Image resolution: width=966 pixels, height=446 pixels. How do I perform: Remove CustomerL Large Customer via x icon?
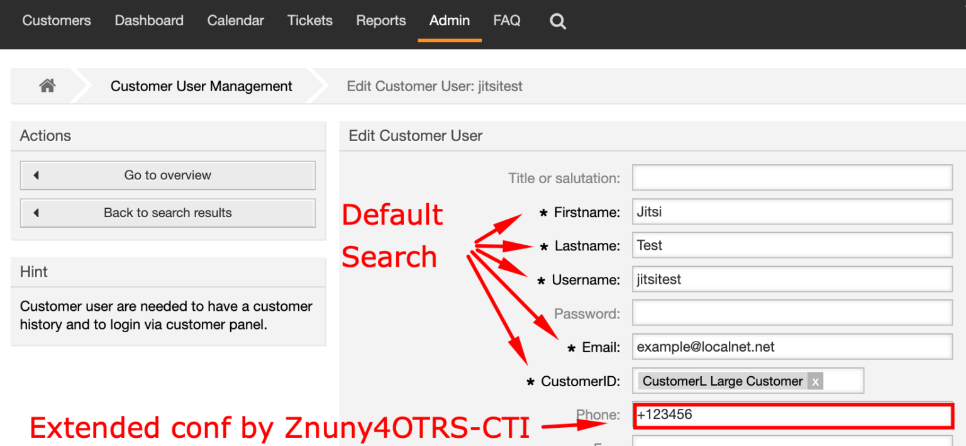pos(815,381)
